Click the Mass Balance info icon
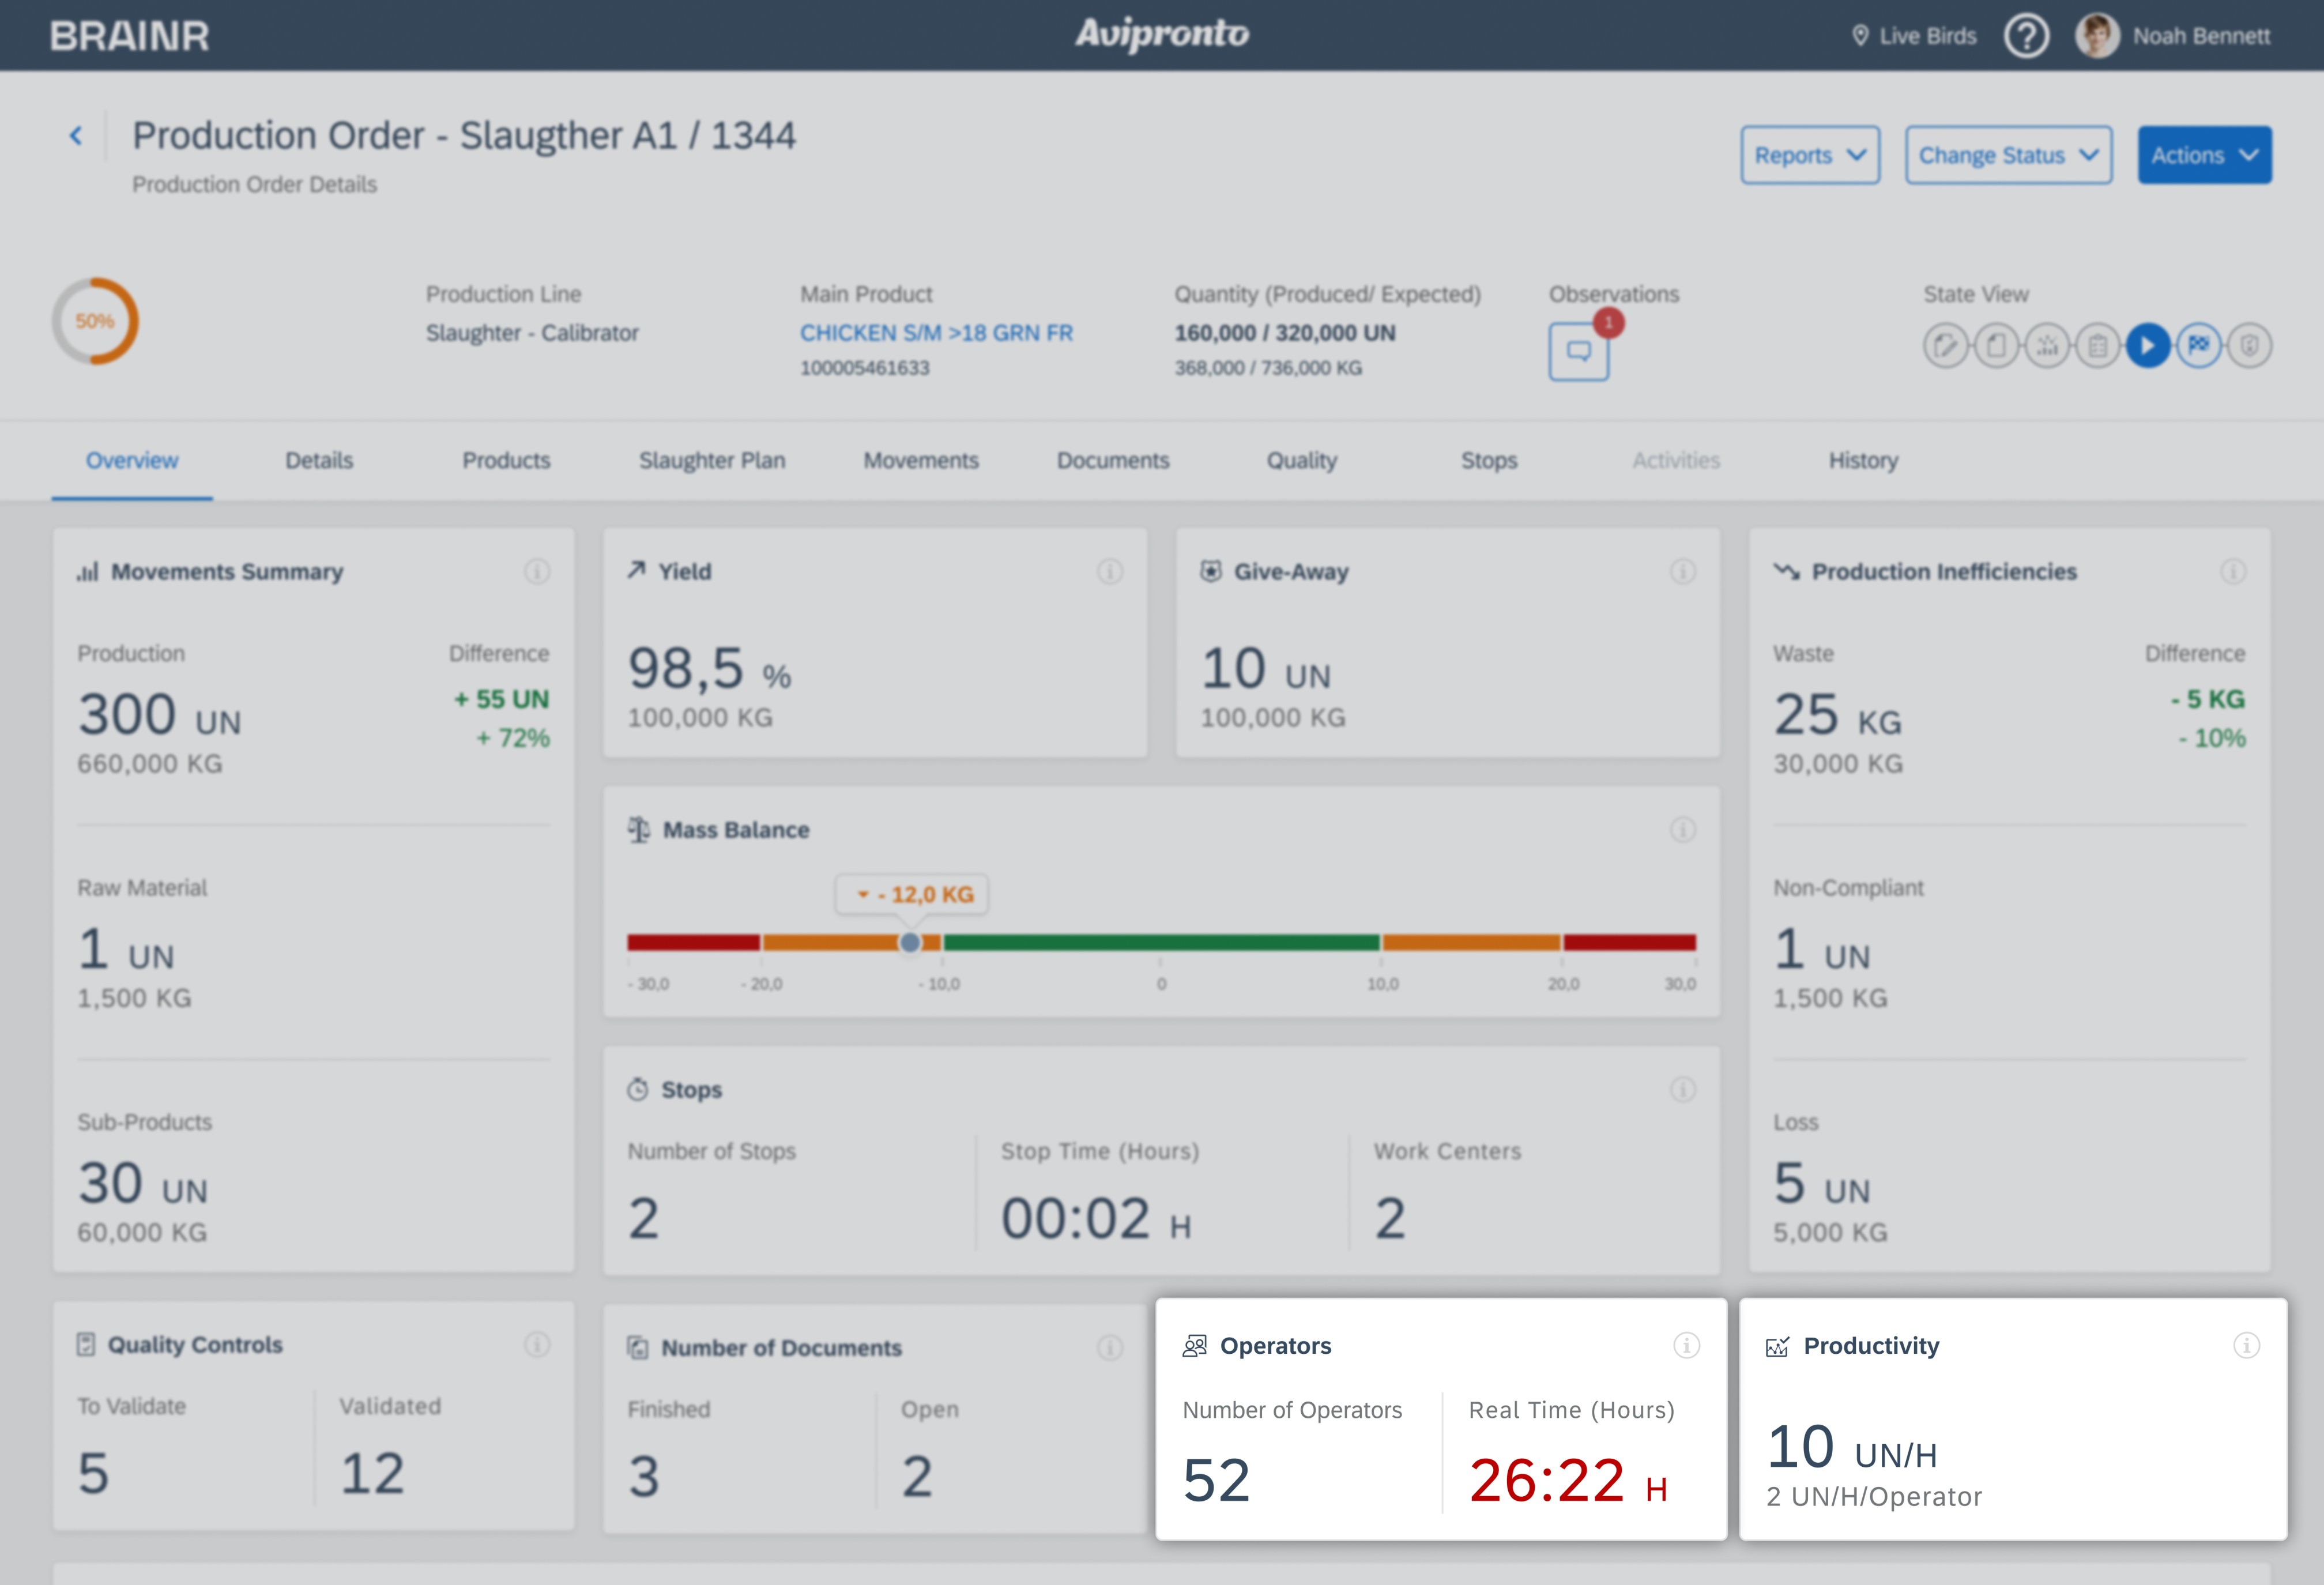Screen dimensions: 2324x1585 coord(1683,830)
